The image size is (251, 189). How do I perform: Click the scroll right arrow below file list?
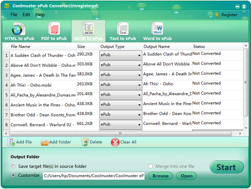[x=240, y=134]
